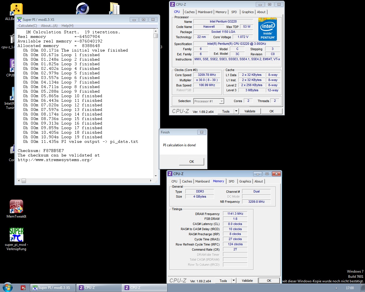Viewport: 365px width, 292px height.
Task: Switch to first CPU-Z taskbar button
Action: point(99,288)
